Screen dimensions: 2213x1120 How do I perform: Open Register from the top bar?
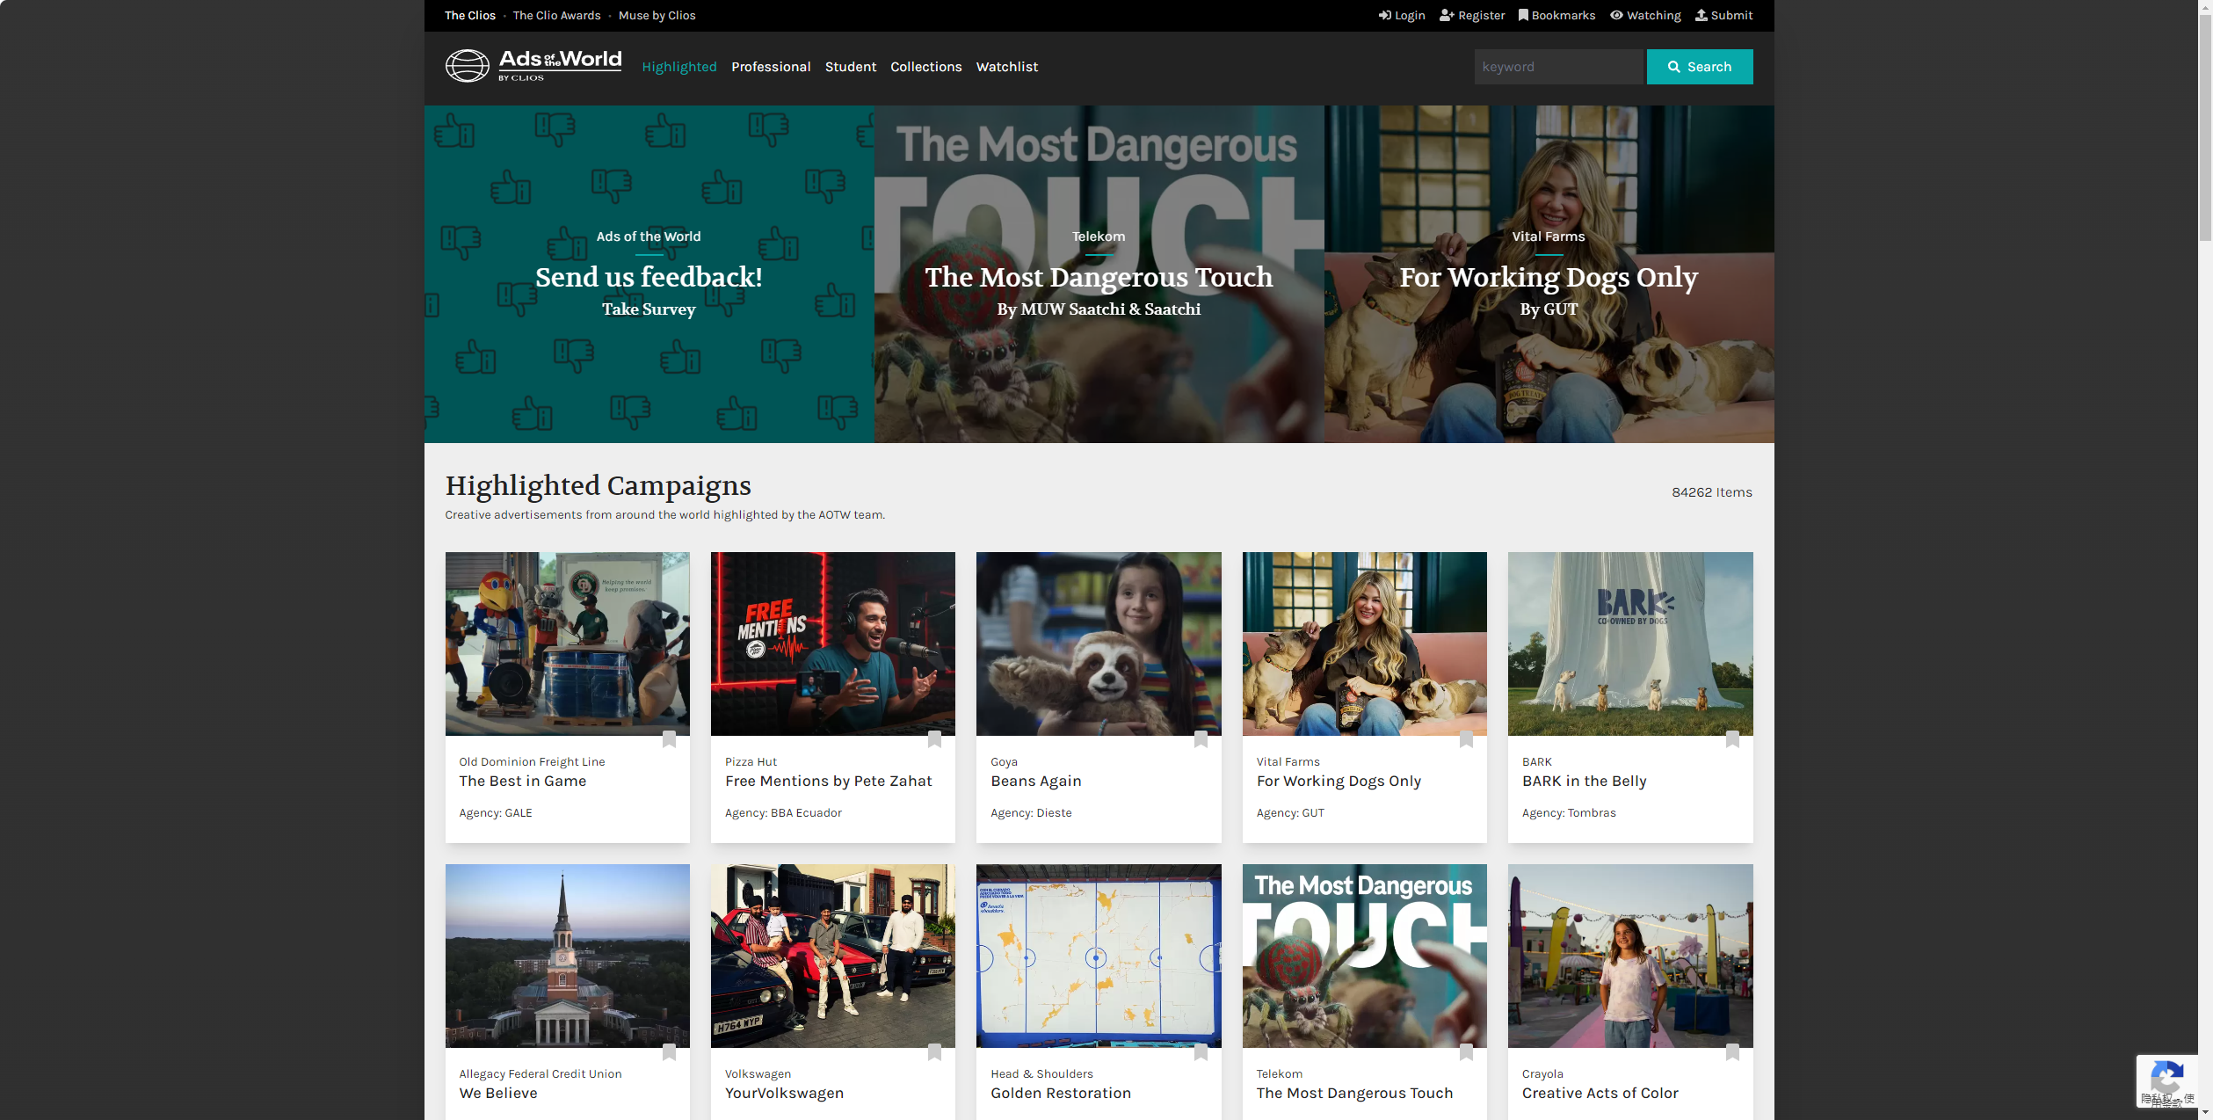1472,15
